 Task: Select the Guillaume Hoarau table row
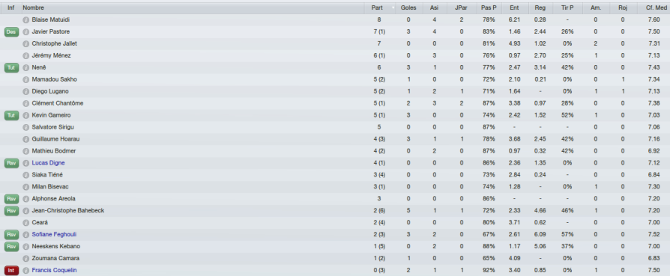pos(335,139)
